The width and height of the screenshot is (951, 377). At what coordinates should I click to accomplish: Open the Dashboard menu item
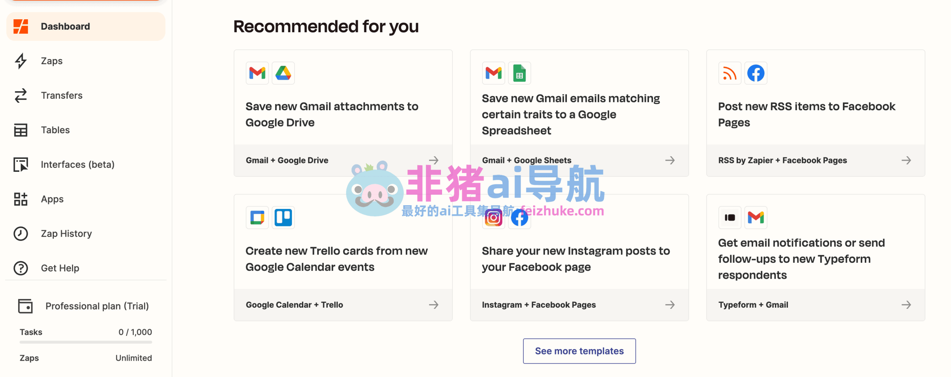[x=86, y=26]
